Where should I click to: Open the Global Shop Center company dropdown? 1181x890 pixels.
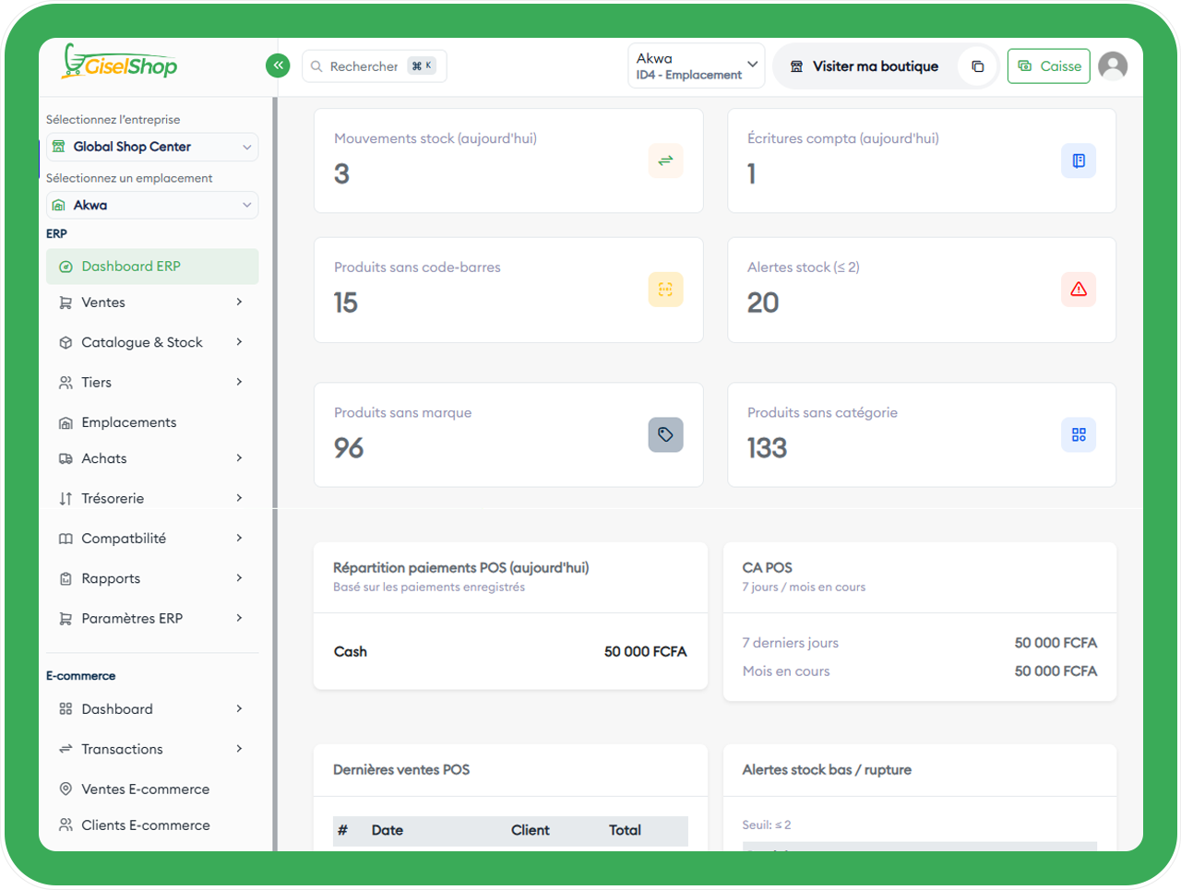coord(152,147)
